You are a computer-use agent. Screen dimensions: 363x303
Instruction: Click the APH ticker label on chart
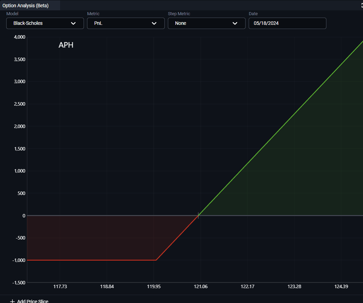pyautogui.click(x=66, y=45)
